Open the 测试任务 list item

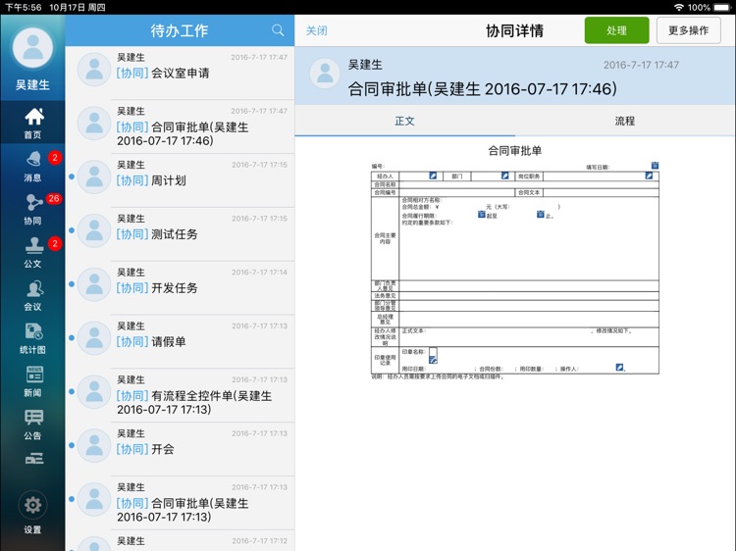(x=180, y=234)
